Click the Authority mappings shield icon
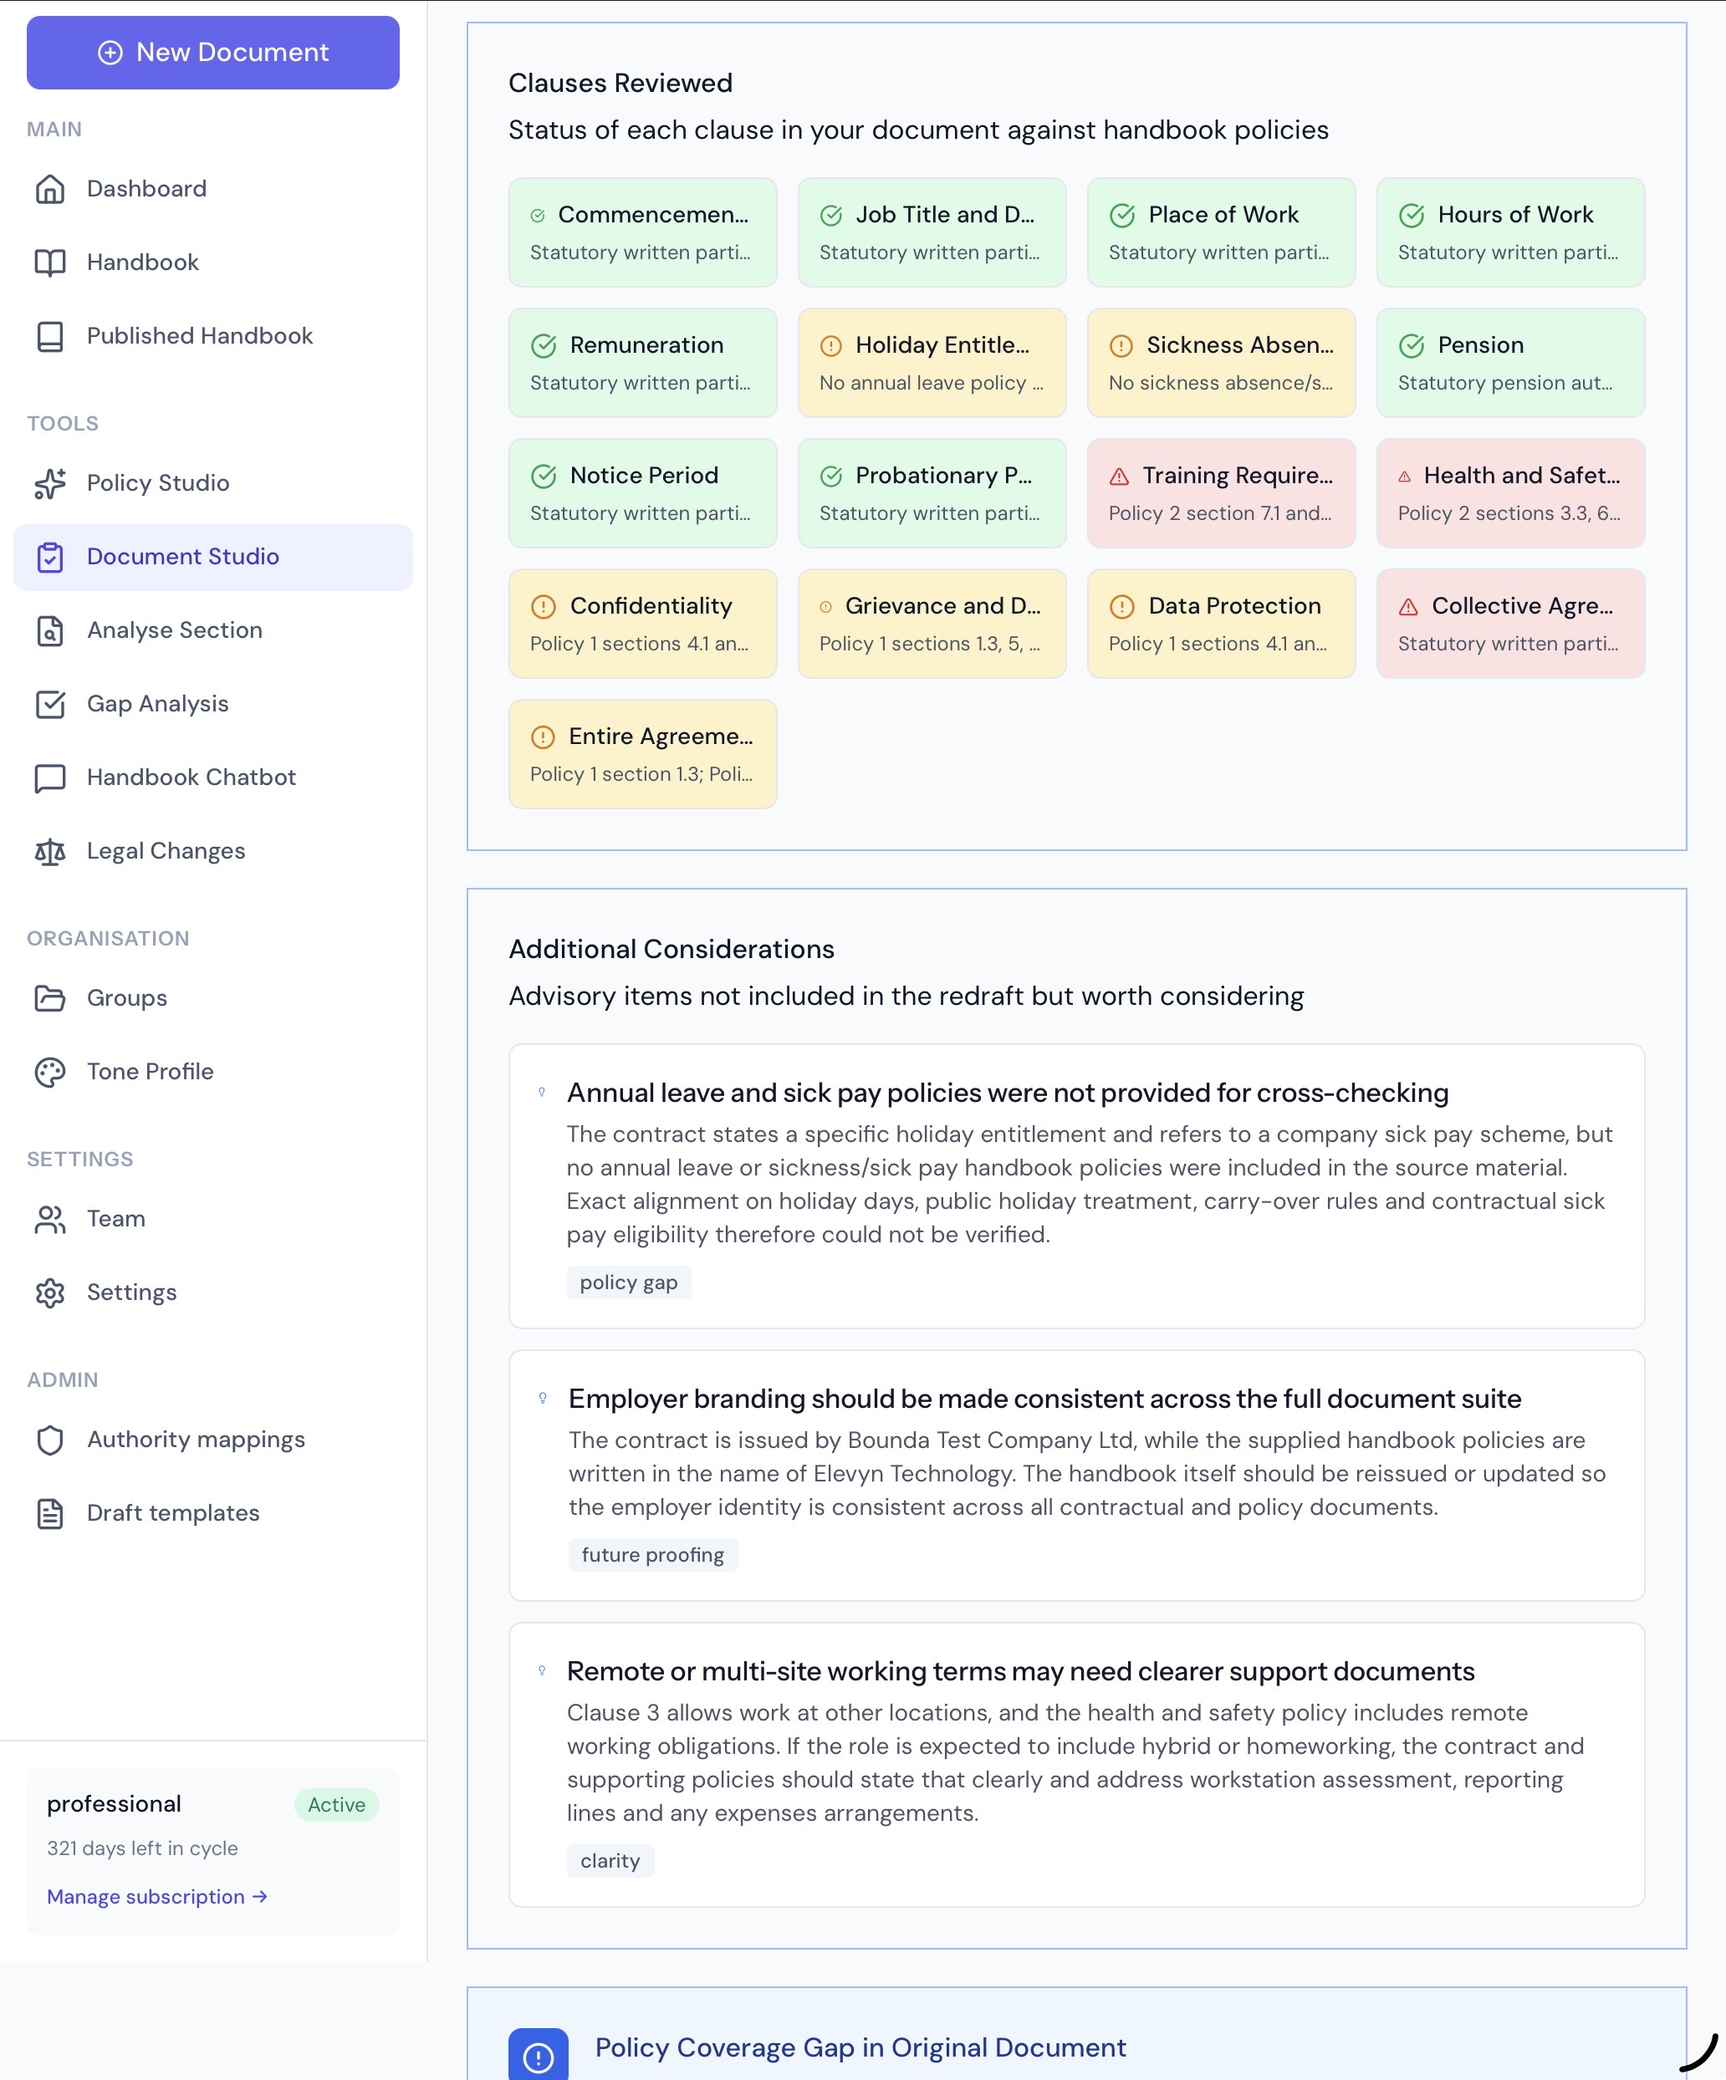 pyautogui.click(x=49, y=1440)
